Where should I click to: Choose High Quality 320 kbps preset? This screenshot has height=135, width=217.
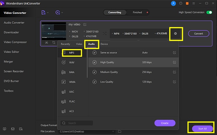pos(133,62)
